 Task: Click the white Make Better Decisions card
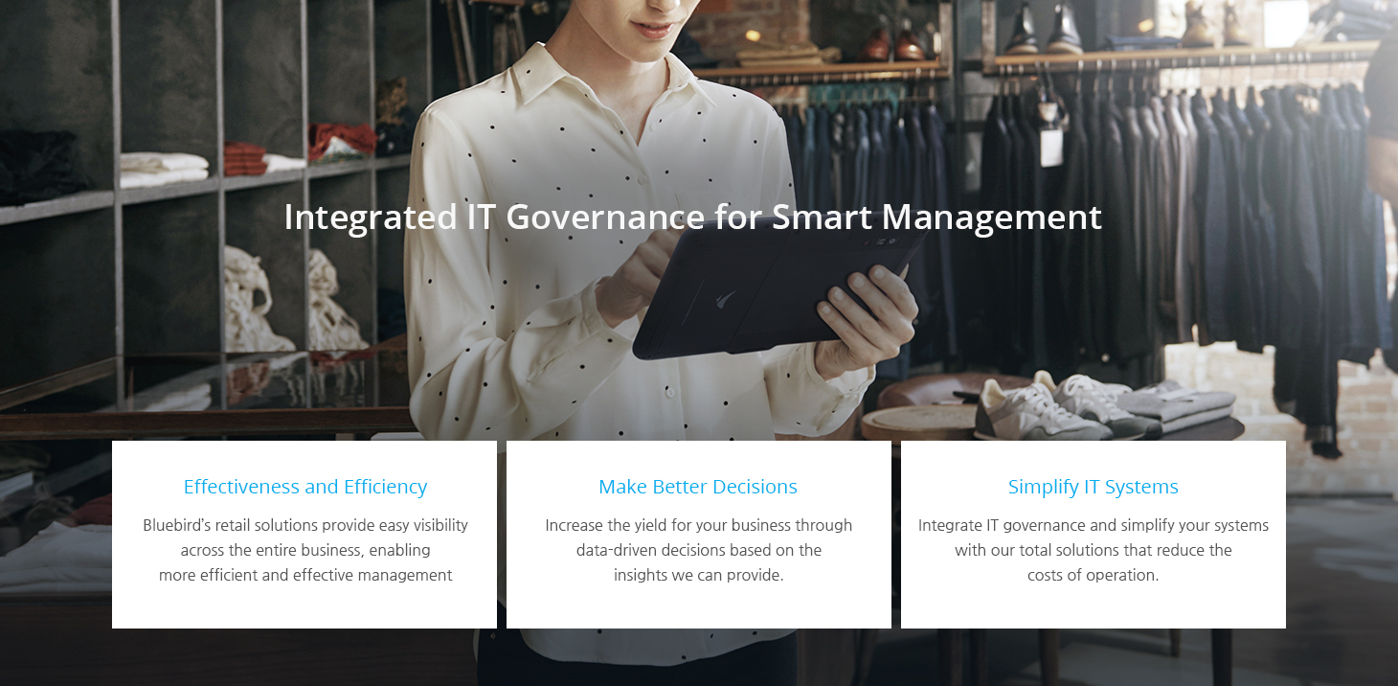[699, 535]
